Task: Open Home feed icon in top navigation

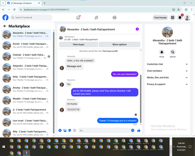Action: tap(78, 18)
